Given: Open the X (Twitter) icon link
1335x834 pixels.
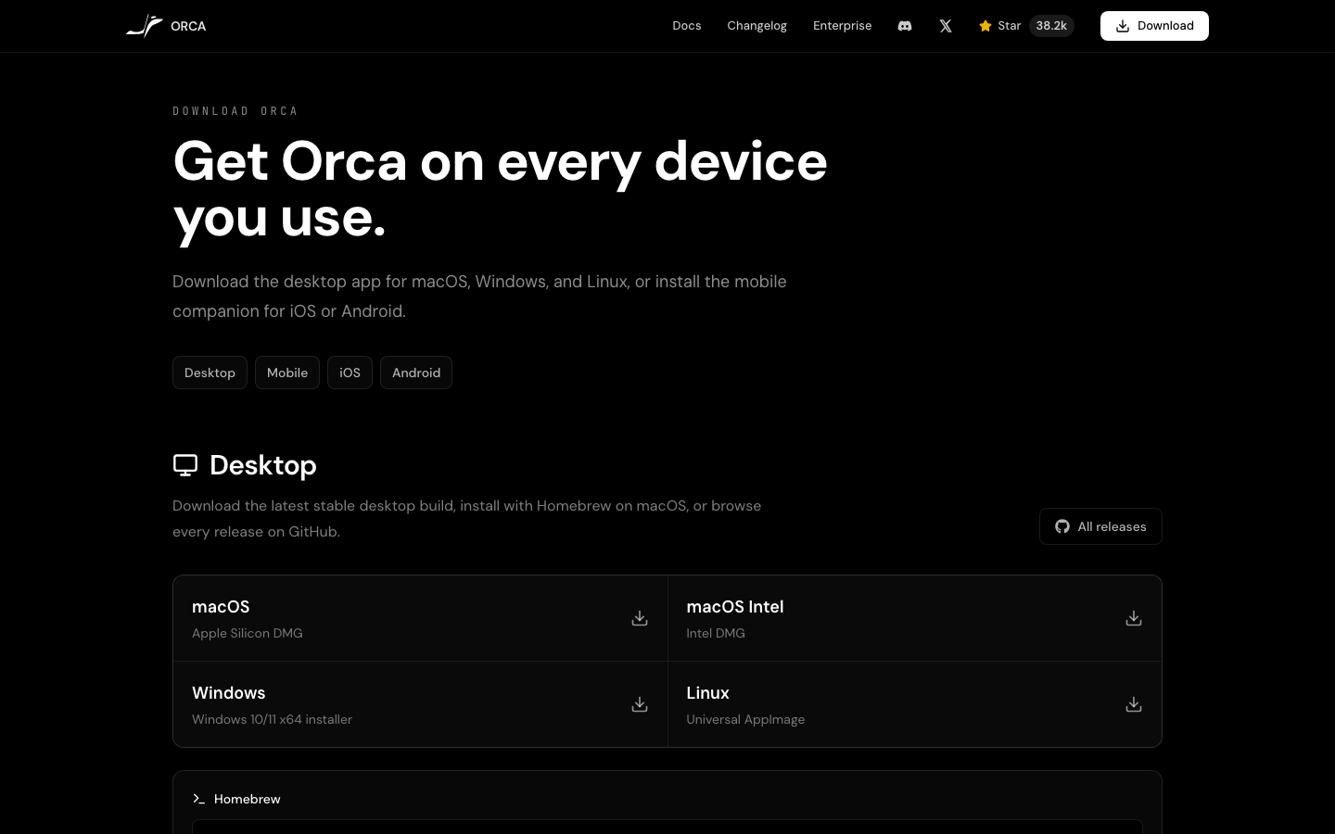Looking at the screenshot, I should [x=946, y=26].
